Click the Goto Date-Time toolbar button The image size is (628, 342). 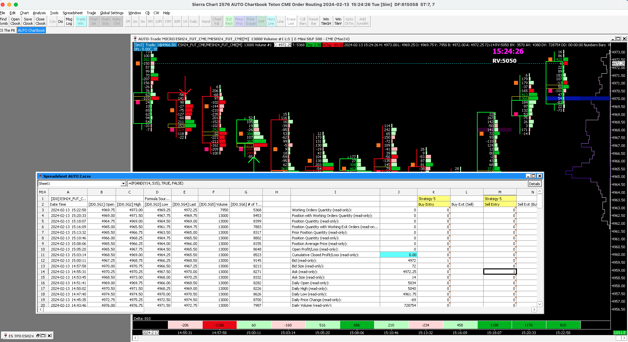pos(349,21)
